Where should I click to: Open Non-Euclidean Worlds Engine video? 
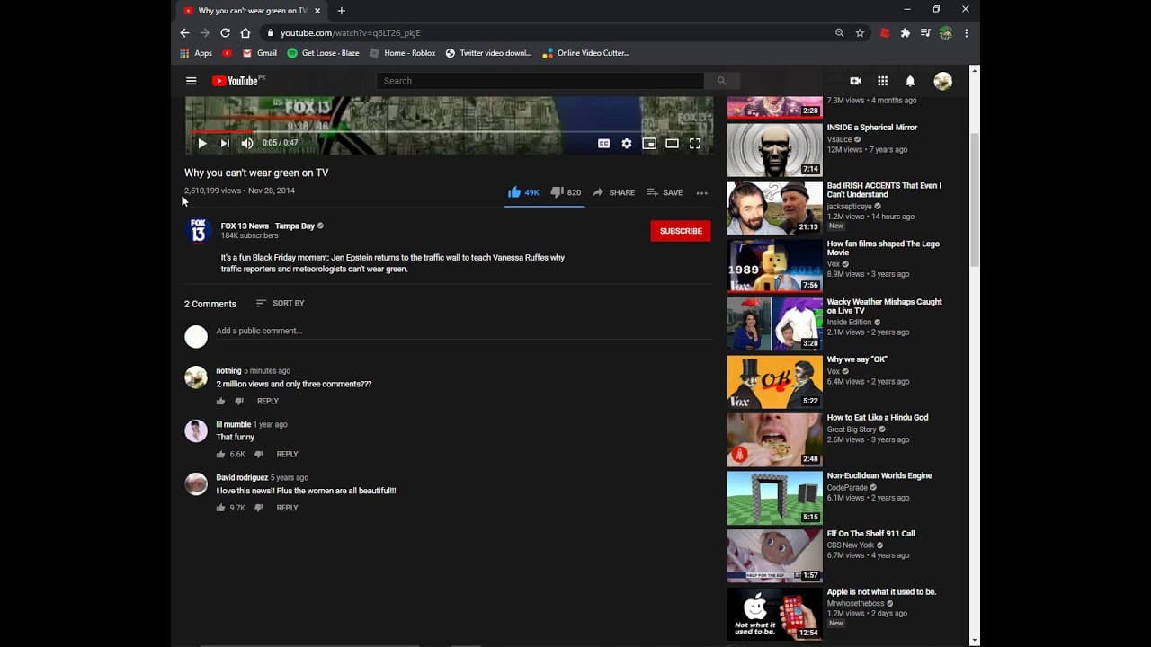click(x=879, y=476)
